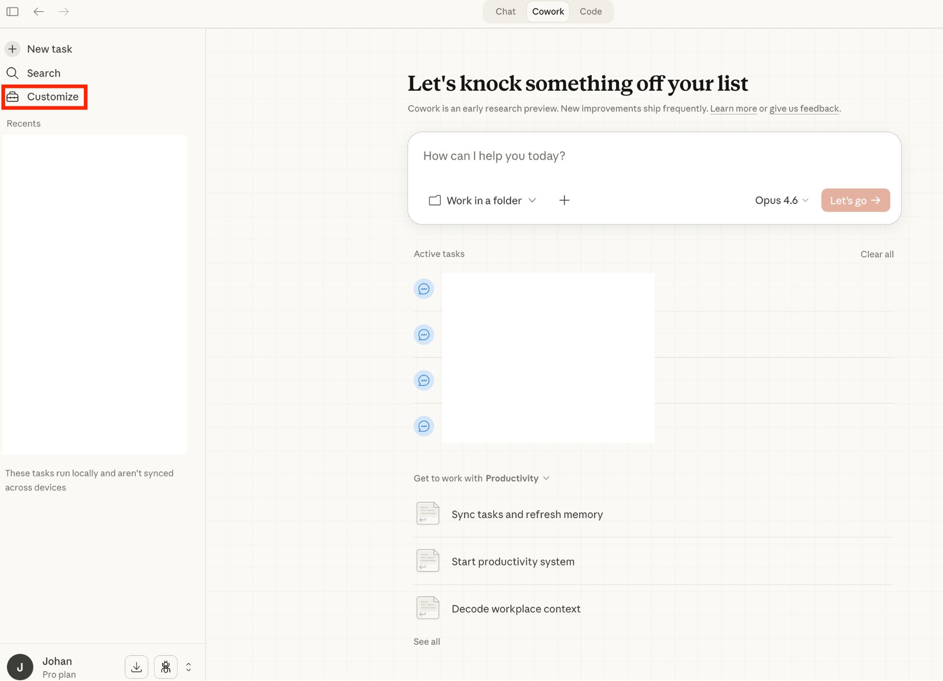Switch to the Code tab
Viewport: 943px width, 681px height.
(x=590, y=11)
